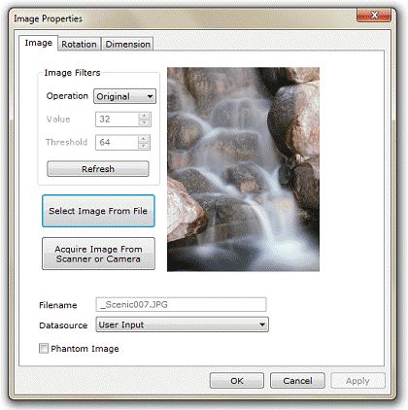The height and width of the screenshot is (410, 408).
Task: Click the Refresh button
Action: coord(98,169)
